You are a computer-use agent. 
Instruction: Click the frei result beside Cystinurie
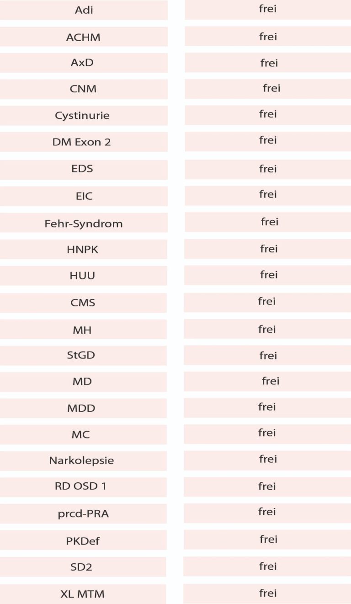point(268,114)
